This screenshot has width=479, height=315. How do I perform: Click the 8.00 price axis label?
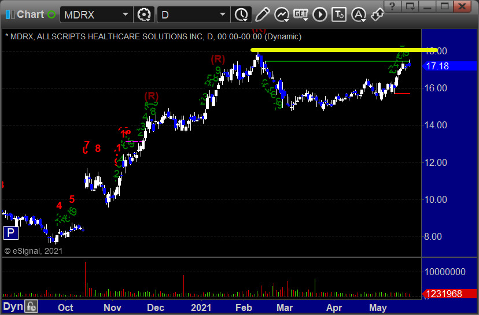pyautogui.click(x=433, y=236)
